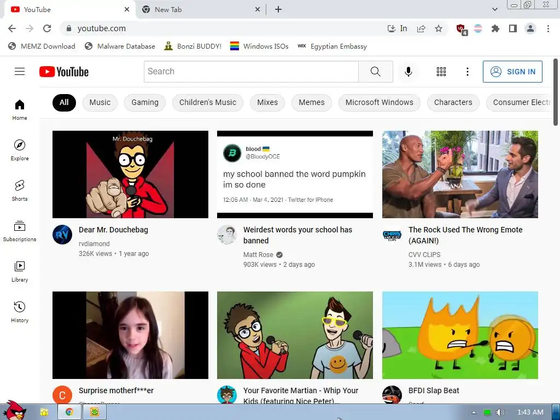Open the pumpkin tweet video thumbnail

click(295, 174)
